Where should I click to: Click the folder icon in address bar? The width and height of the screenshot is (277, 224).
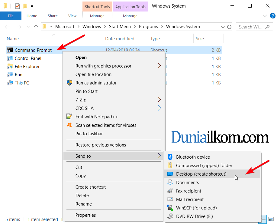(44, 27)
